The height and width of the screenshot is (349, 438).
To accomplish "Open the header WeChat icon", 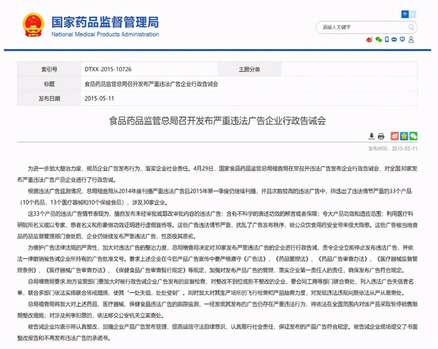I will 378,39.
